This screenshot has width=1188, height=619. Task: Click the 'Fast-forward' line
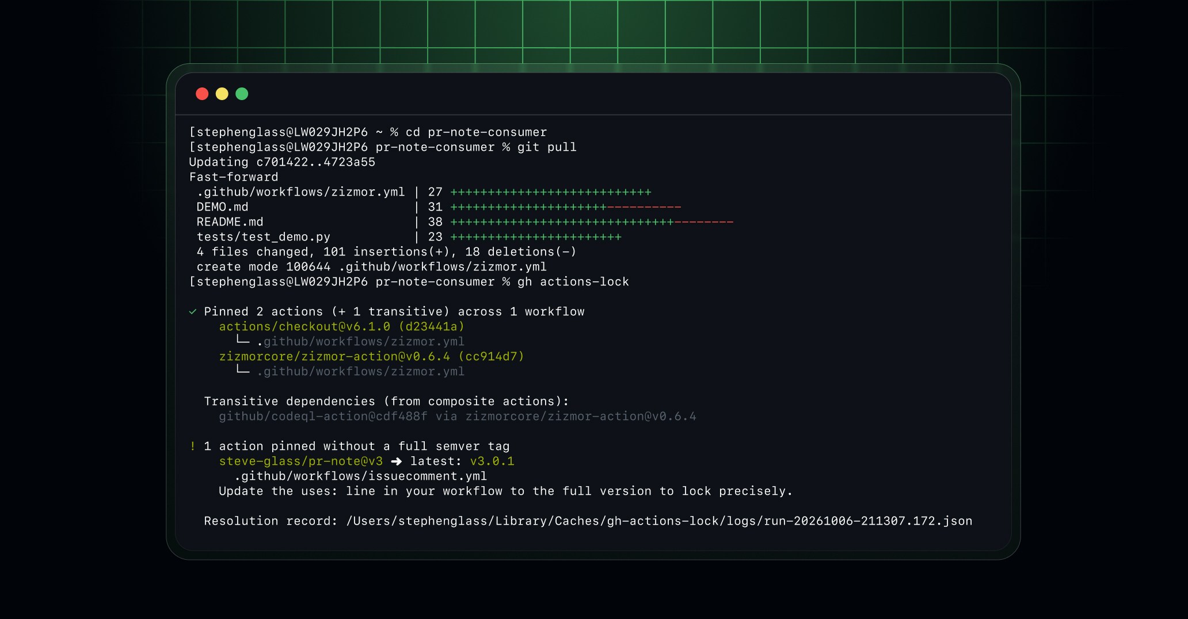[x=234, y=177]
